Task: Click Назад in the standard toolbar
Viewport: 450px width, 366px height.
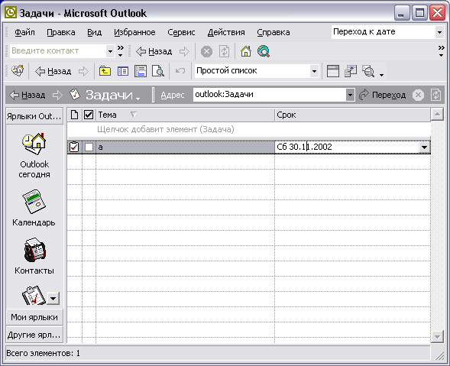Action: point(53,71)
